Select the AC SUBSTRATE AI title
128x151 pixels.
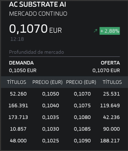[x=37, y=4]
